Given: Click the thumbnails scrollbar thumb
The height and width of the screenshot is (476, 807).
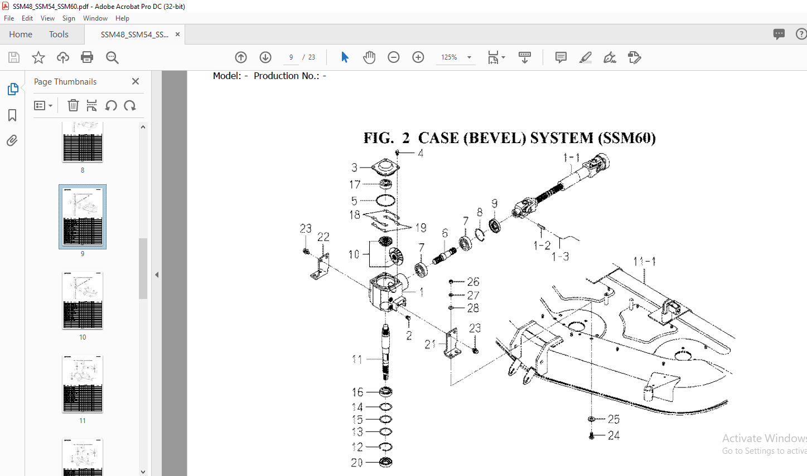Looking at the screenshot, I should click(143, 268).
